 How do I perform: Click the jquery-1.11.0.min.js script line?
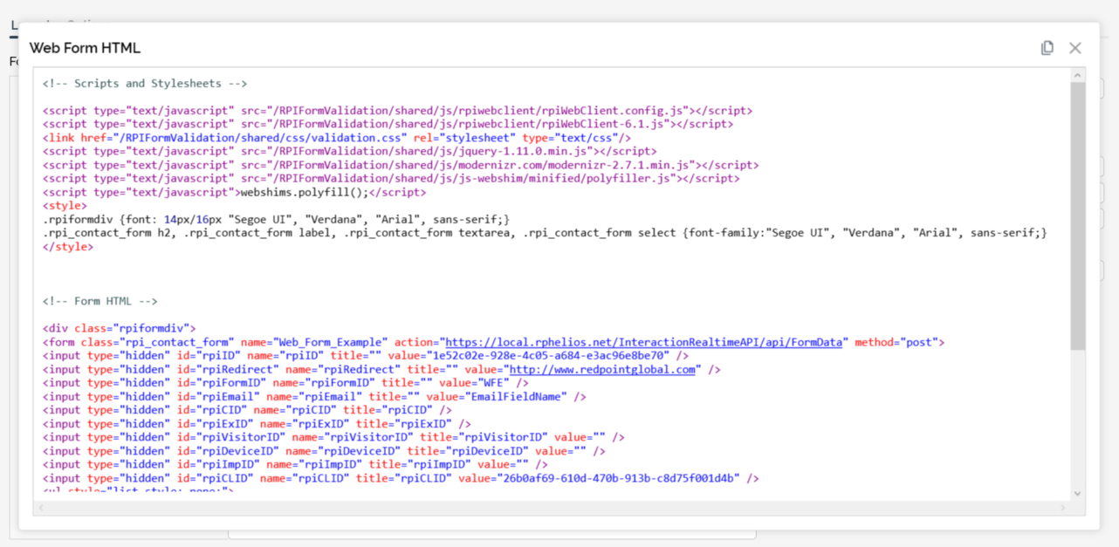click(349, 152)
